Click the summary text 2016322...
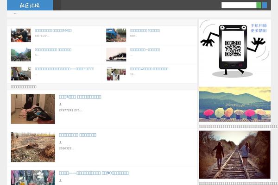Screen dimensions: 278x185 (x=66, y=148)
